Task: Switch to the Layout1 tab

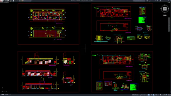Action: click(x=7, y=95)
